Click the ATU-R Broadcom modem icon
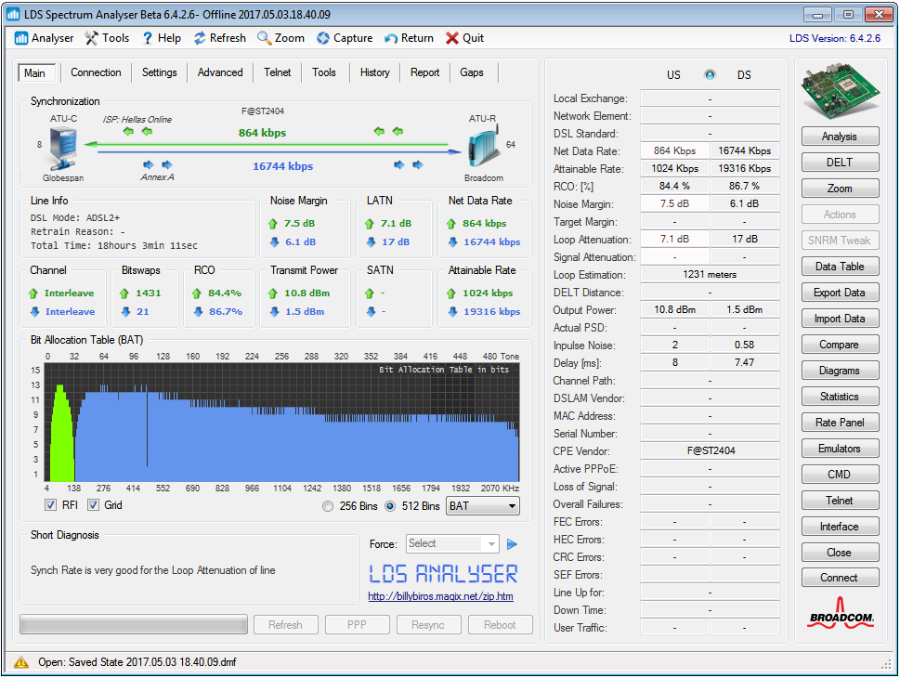 coord(482,146)
